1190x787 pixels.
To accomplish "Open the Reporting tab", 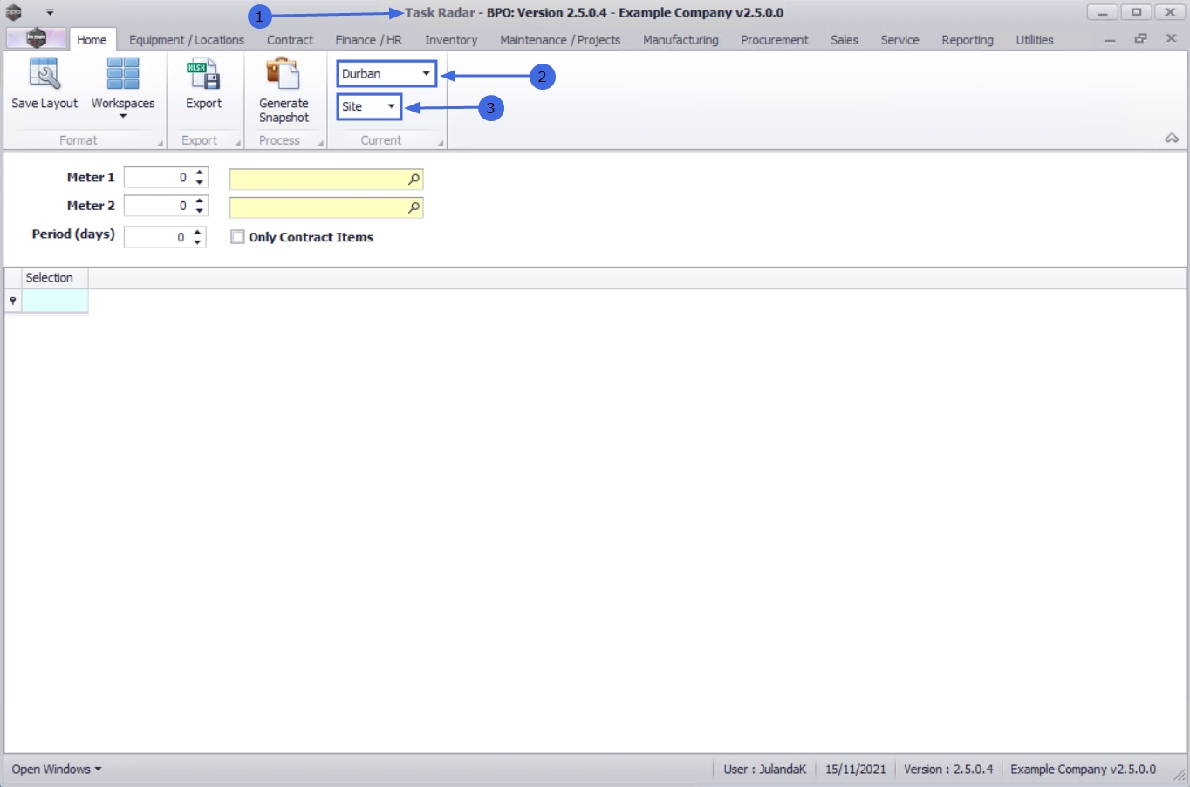I will click(x=968, y=40).
